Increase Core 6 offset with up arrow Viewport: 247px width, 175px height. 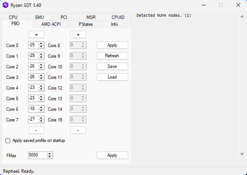tap(41, 107)
